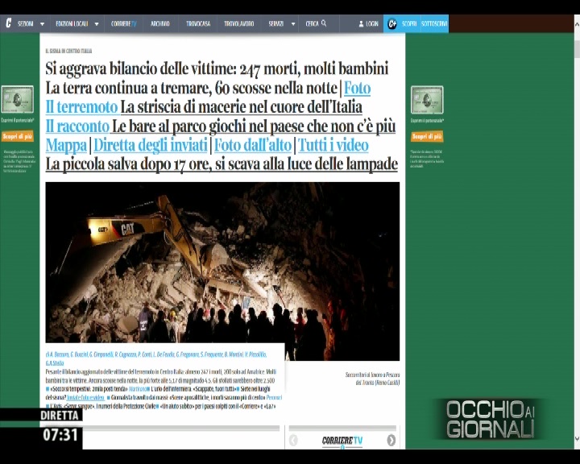Open the Scopri link in header
This screenshot has width=580, height=464.
click(x=409, y=23)
